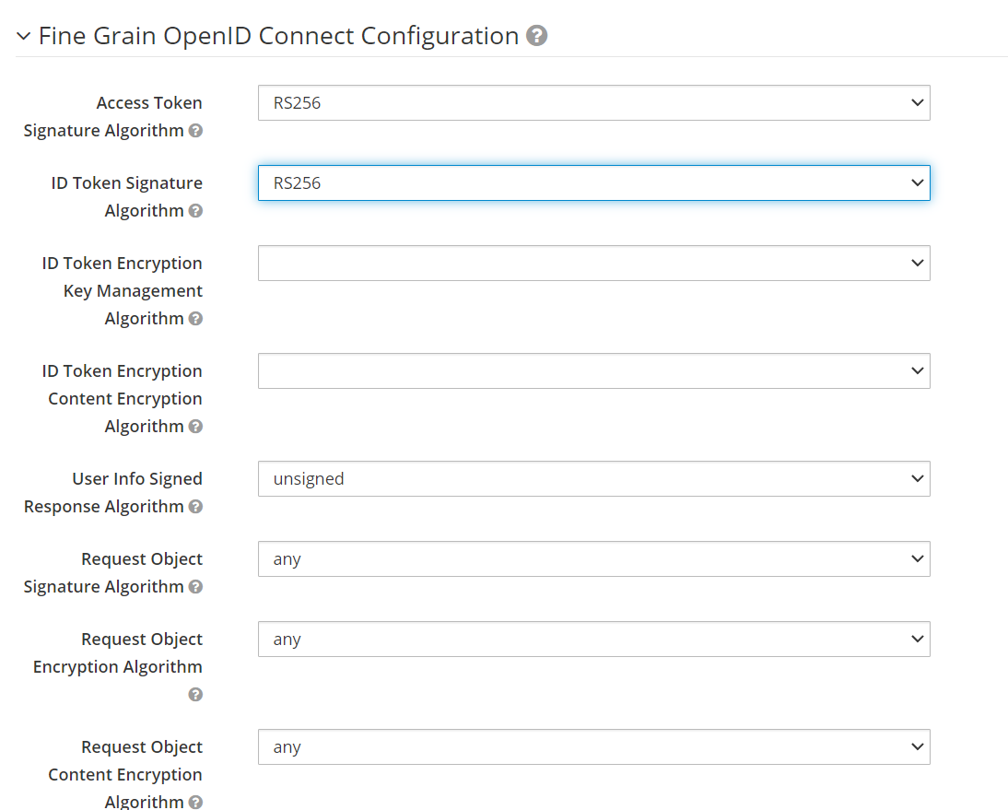Click the User Info Signed Response Algorithm label
Image resolution: width=1008 pixels, height=810 pixels.
click(x=113, y=493)
